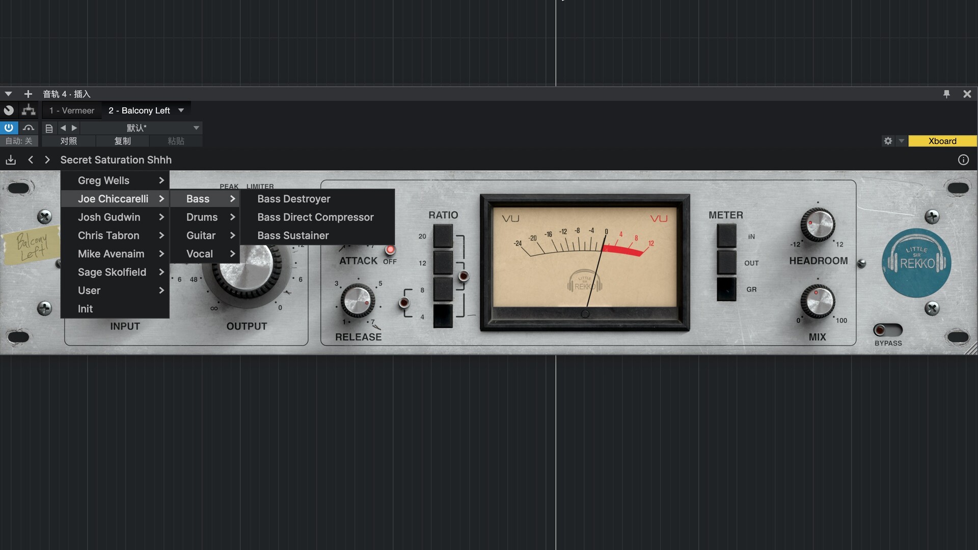Image resolution: width=978 pixels, height=550 pixels.
Task: Click the yellow Xboard button
Action: coord(942,141)
